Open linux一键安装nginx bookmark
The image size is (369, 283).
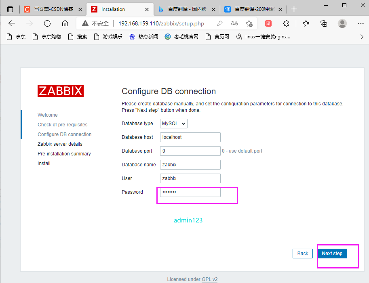(x=263, y=37)
